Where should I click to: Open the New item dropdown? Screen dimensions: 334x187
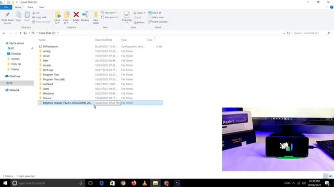point(109,12)
